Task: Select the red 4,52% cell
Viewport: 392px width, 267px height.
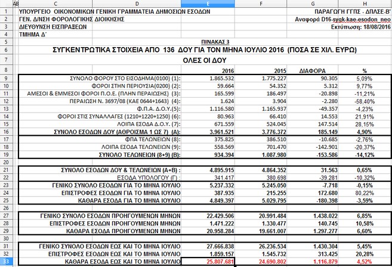Action: 365,262
